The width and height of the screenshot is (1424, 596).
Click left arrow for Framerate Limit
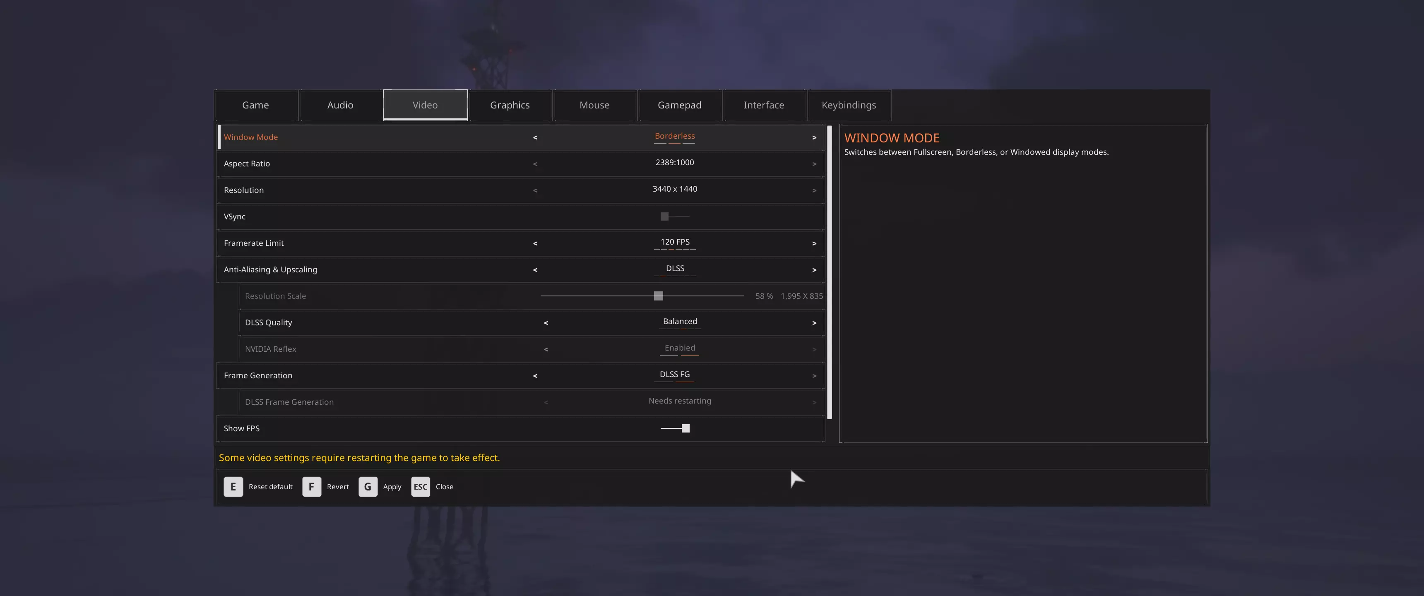[534, 243]
